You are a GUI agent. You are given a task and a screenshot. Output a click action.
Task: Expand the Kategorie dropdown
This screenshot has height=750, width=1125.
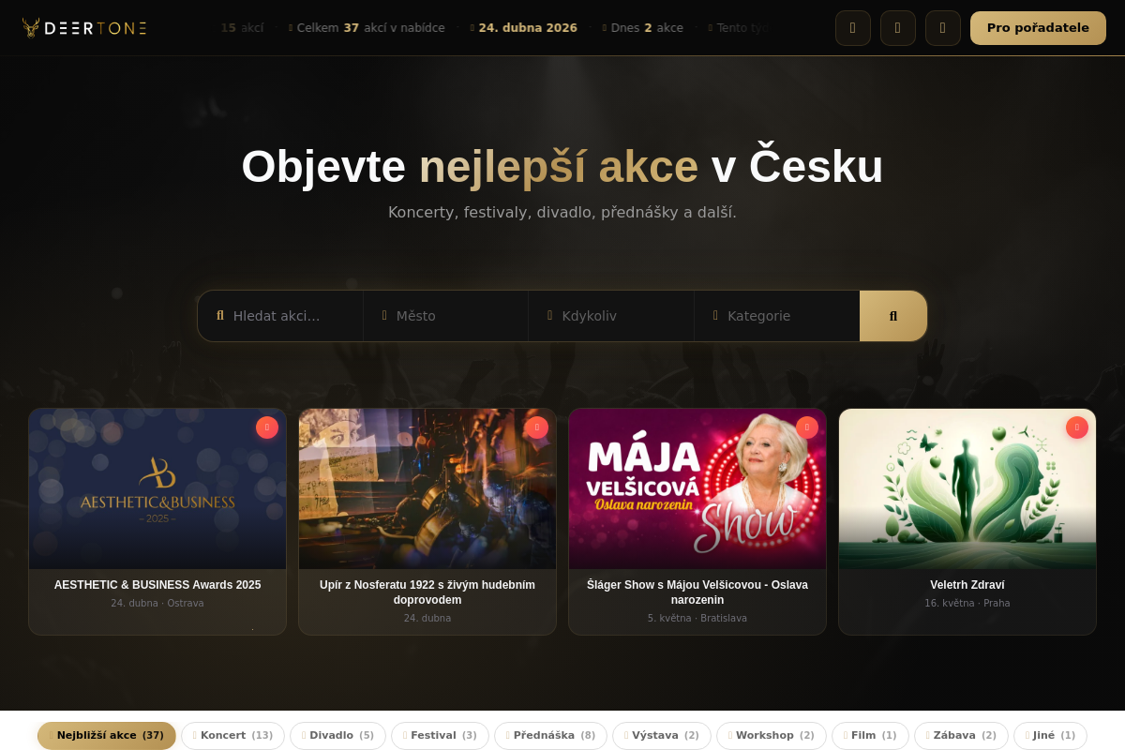[x=777, y=316]
